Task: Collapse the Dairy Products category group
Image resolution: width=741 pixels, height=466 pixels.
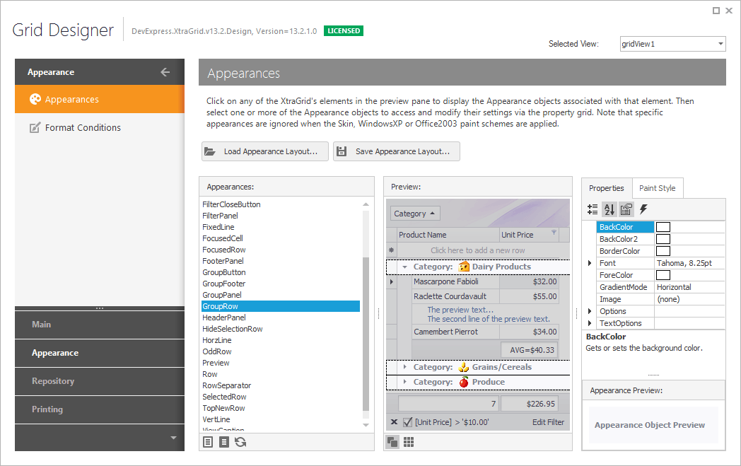Action: (x=404, y=267)
